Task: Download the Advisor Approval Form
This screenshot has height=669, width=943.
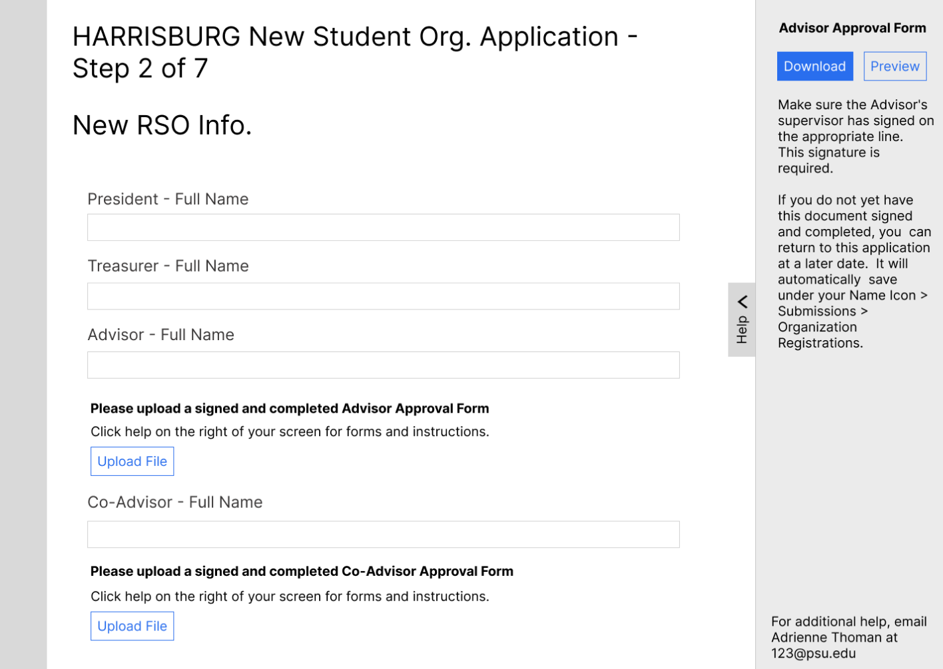Action: click(814, 67)
